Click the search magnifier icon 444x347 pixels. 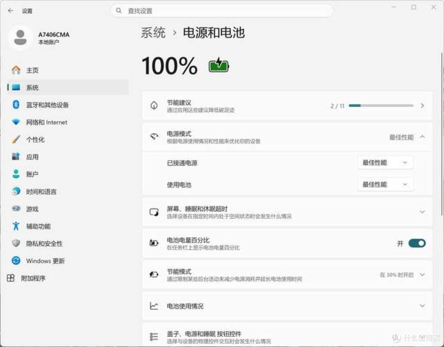(119, 11)
